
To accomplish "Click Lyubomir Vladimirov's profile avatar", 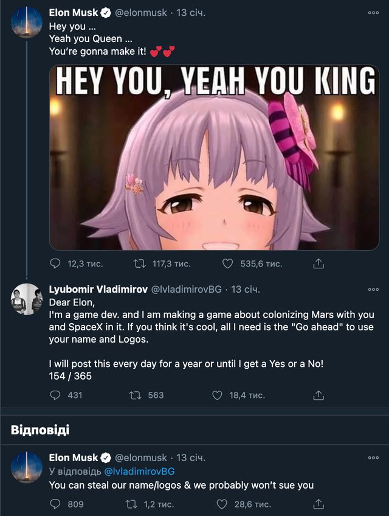I will (27, 299).
